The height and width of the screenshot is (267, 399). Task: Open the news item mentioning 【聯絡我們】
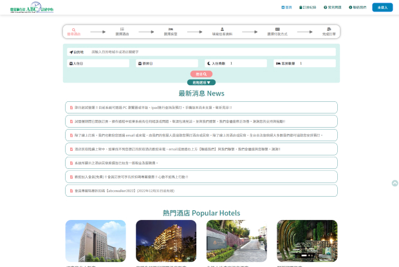(x=201, y=149)
